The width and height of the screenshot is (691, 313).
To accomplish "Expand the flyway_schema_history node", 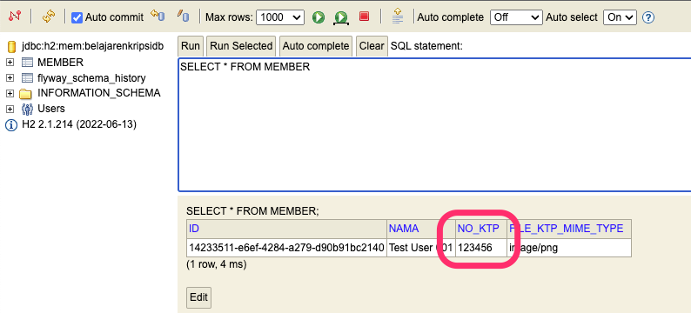I will click(x=10, y=78).
